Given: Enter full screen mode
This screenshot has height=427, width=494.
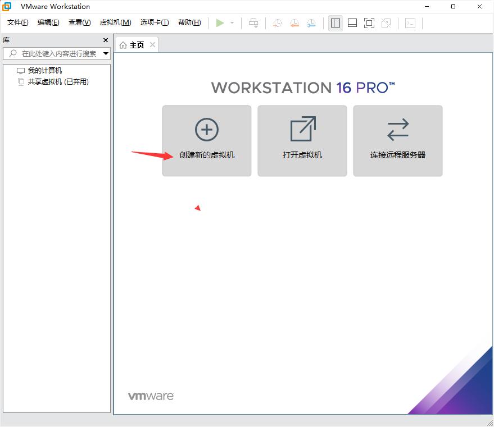Looking at the screenshot, I should 368,23.
